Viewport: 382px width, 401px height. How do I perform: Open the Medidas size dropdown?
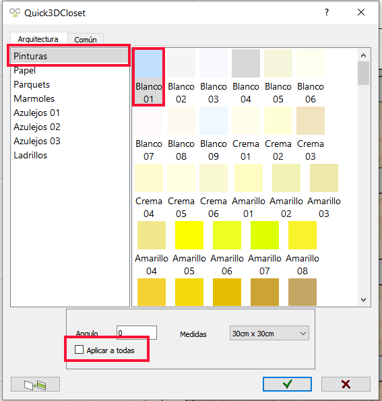269,333
